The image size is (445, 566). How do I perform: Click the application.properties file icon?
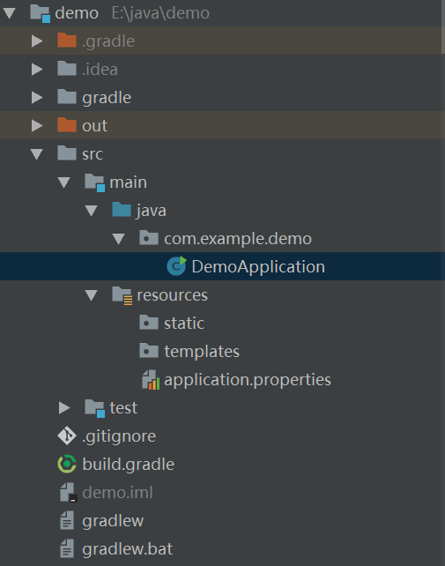pyautogui.click(x=151, y=380)
